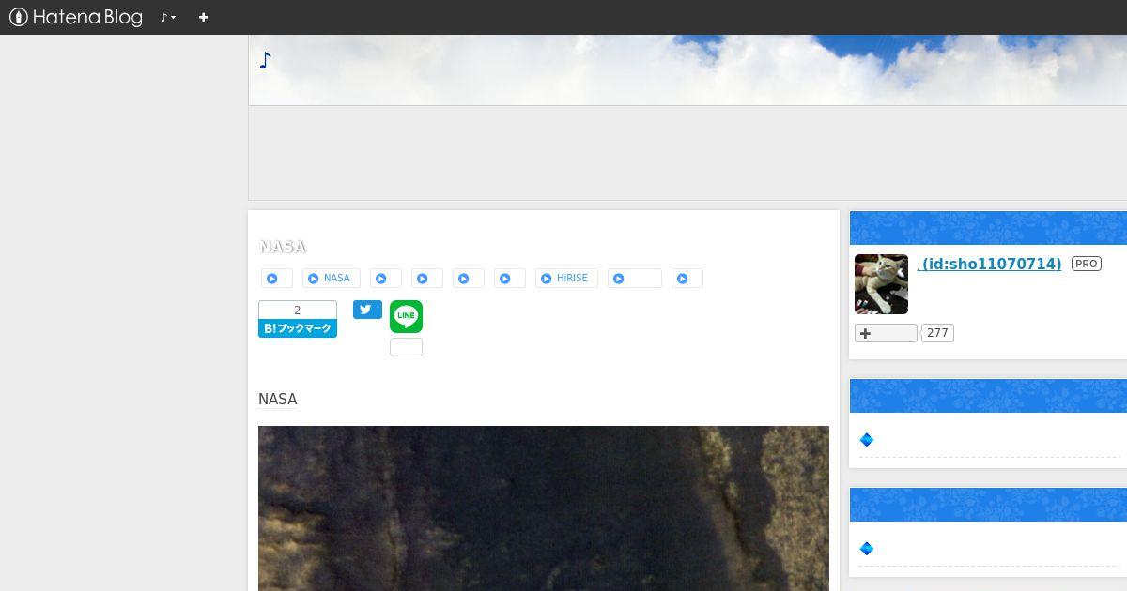
Task: Click the empty LINE share count box
Action: 406,347
